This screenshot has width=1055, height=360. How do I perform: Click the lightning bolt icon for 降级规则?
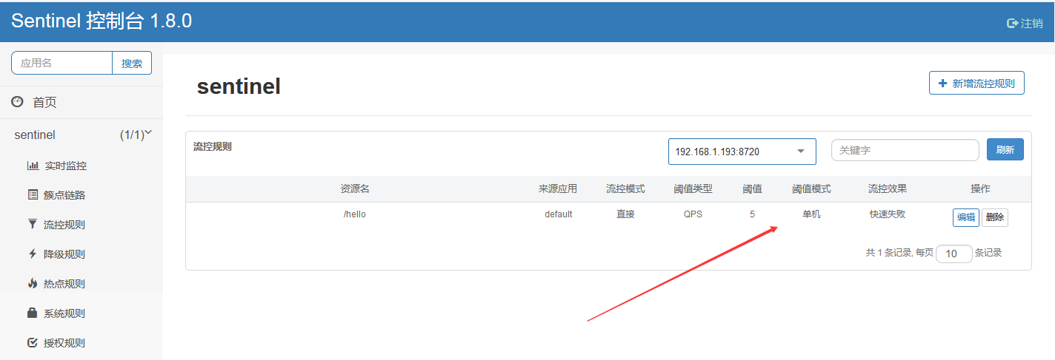click(x=33, y=254)
